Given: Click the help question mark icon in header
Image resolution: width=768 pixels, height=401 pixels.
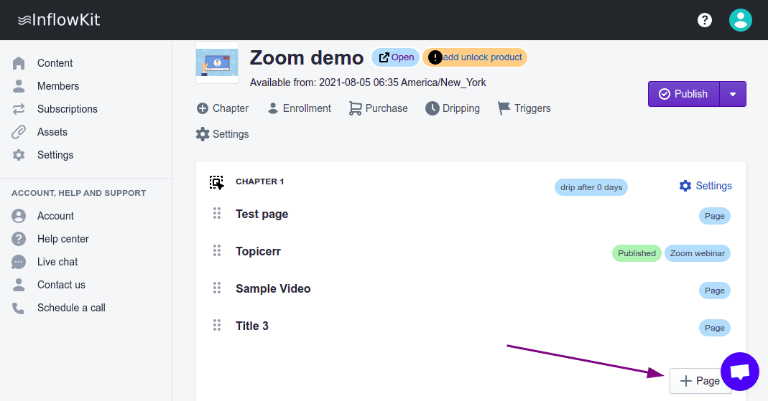Looking at the screenshot, I should point(705,20).
